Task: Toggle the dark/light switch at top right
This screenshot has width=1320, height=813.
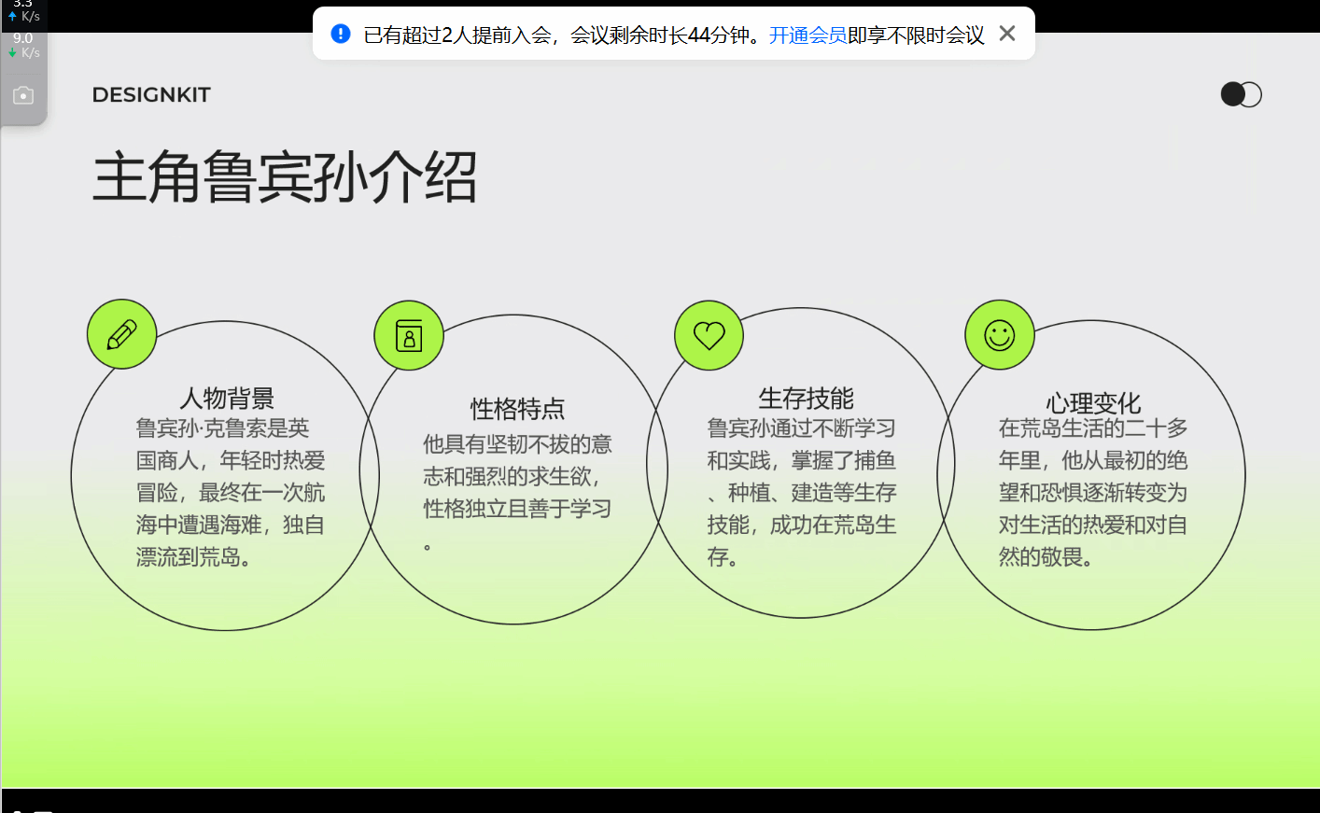Action: pyautogui.click(x=1241, y=94)
